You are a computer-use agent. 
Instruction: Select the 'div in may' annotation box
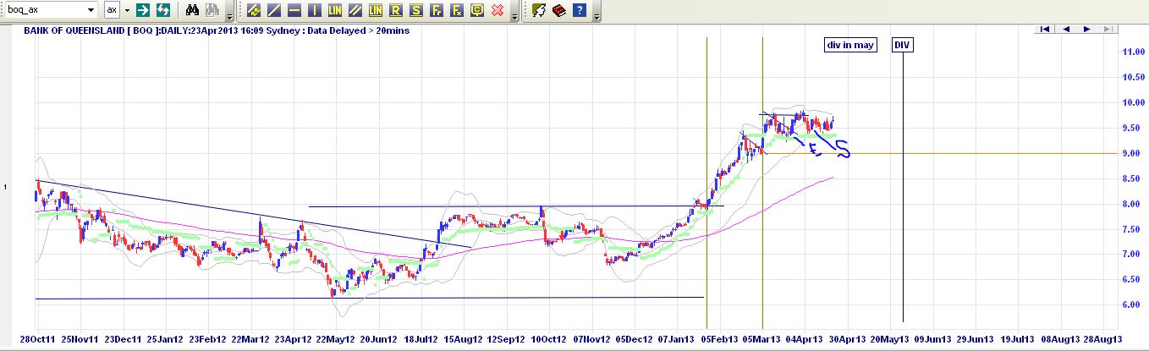click(x=852, y=45)
